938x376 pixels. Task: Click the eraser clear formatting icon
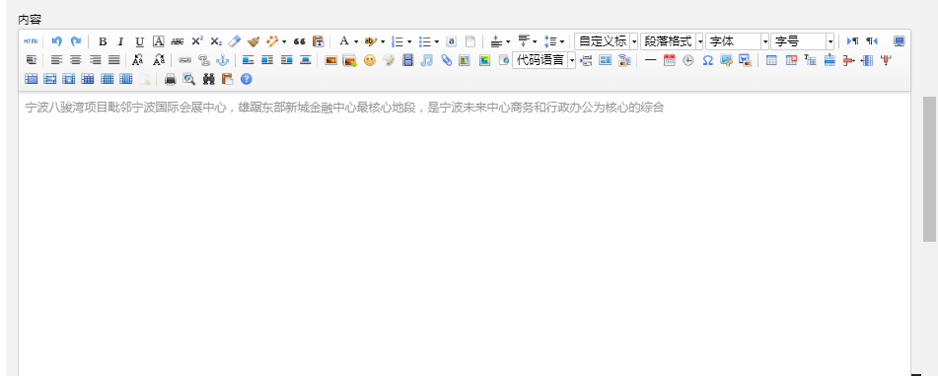pos(234,41)
